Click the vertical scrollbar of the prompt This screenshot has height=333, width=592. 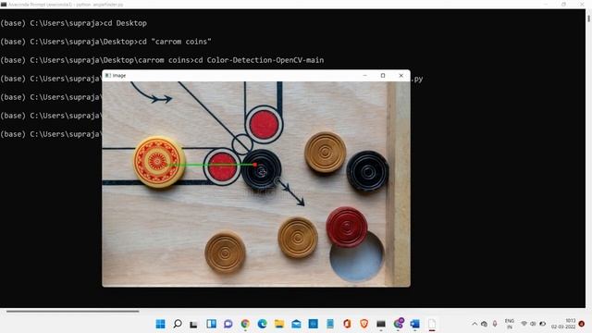tap(588, 18)
